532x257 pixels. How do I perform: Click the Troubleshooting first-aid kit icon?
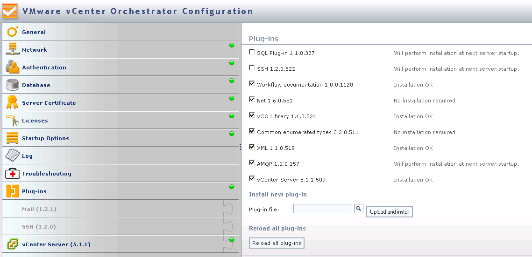click(12, 173)
